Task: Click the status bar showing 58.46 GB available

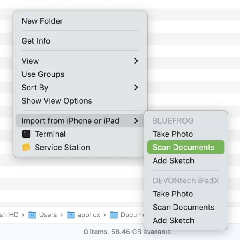Action: (x=127, y=232)
